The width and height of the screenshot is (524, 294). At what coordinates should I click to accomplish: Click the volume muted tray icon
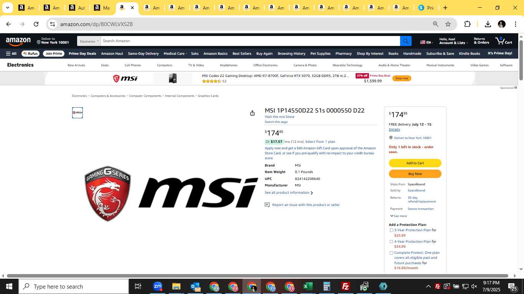tap(474, 286)
